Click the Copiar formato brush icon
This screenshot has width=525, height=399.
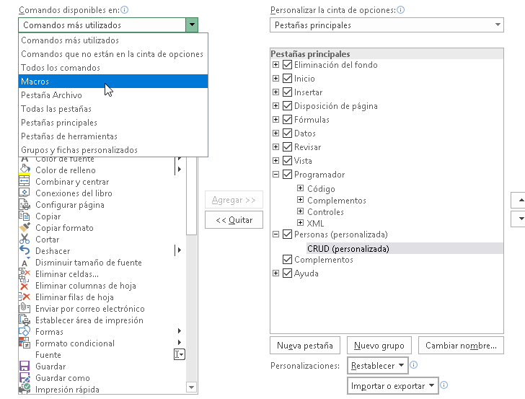tap(25, 227)
